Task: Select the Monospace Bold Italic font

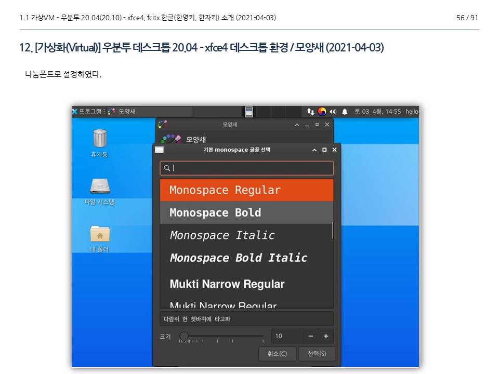Action: (245, 258)
